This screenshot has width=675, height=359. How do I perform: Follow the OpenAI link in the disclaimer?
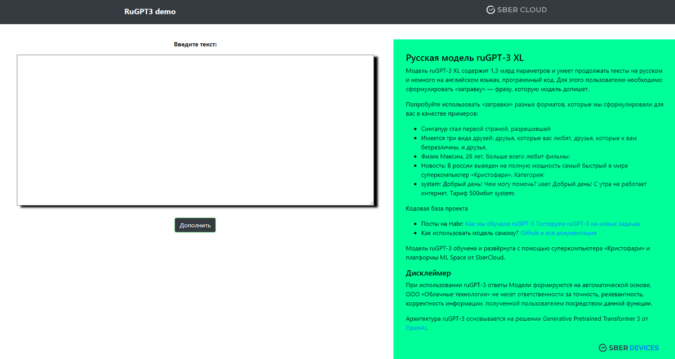(x=416, y=328)
